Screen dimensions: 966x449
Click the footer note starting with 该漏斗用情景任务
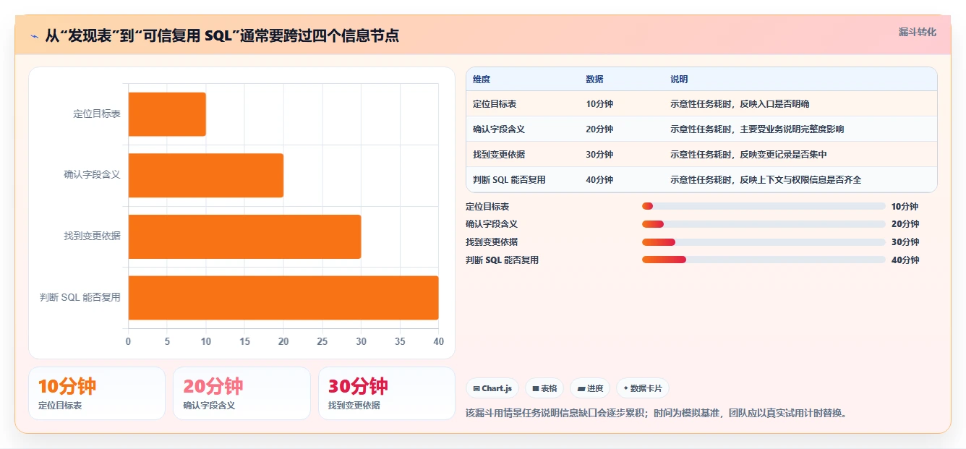click(x=657, y=414)
